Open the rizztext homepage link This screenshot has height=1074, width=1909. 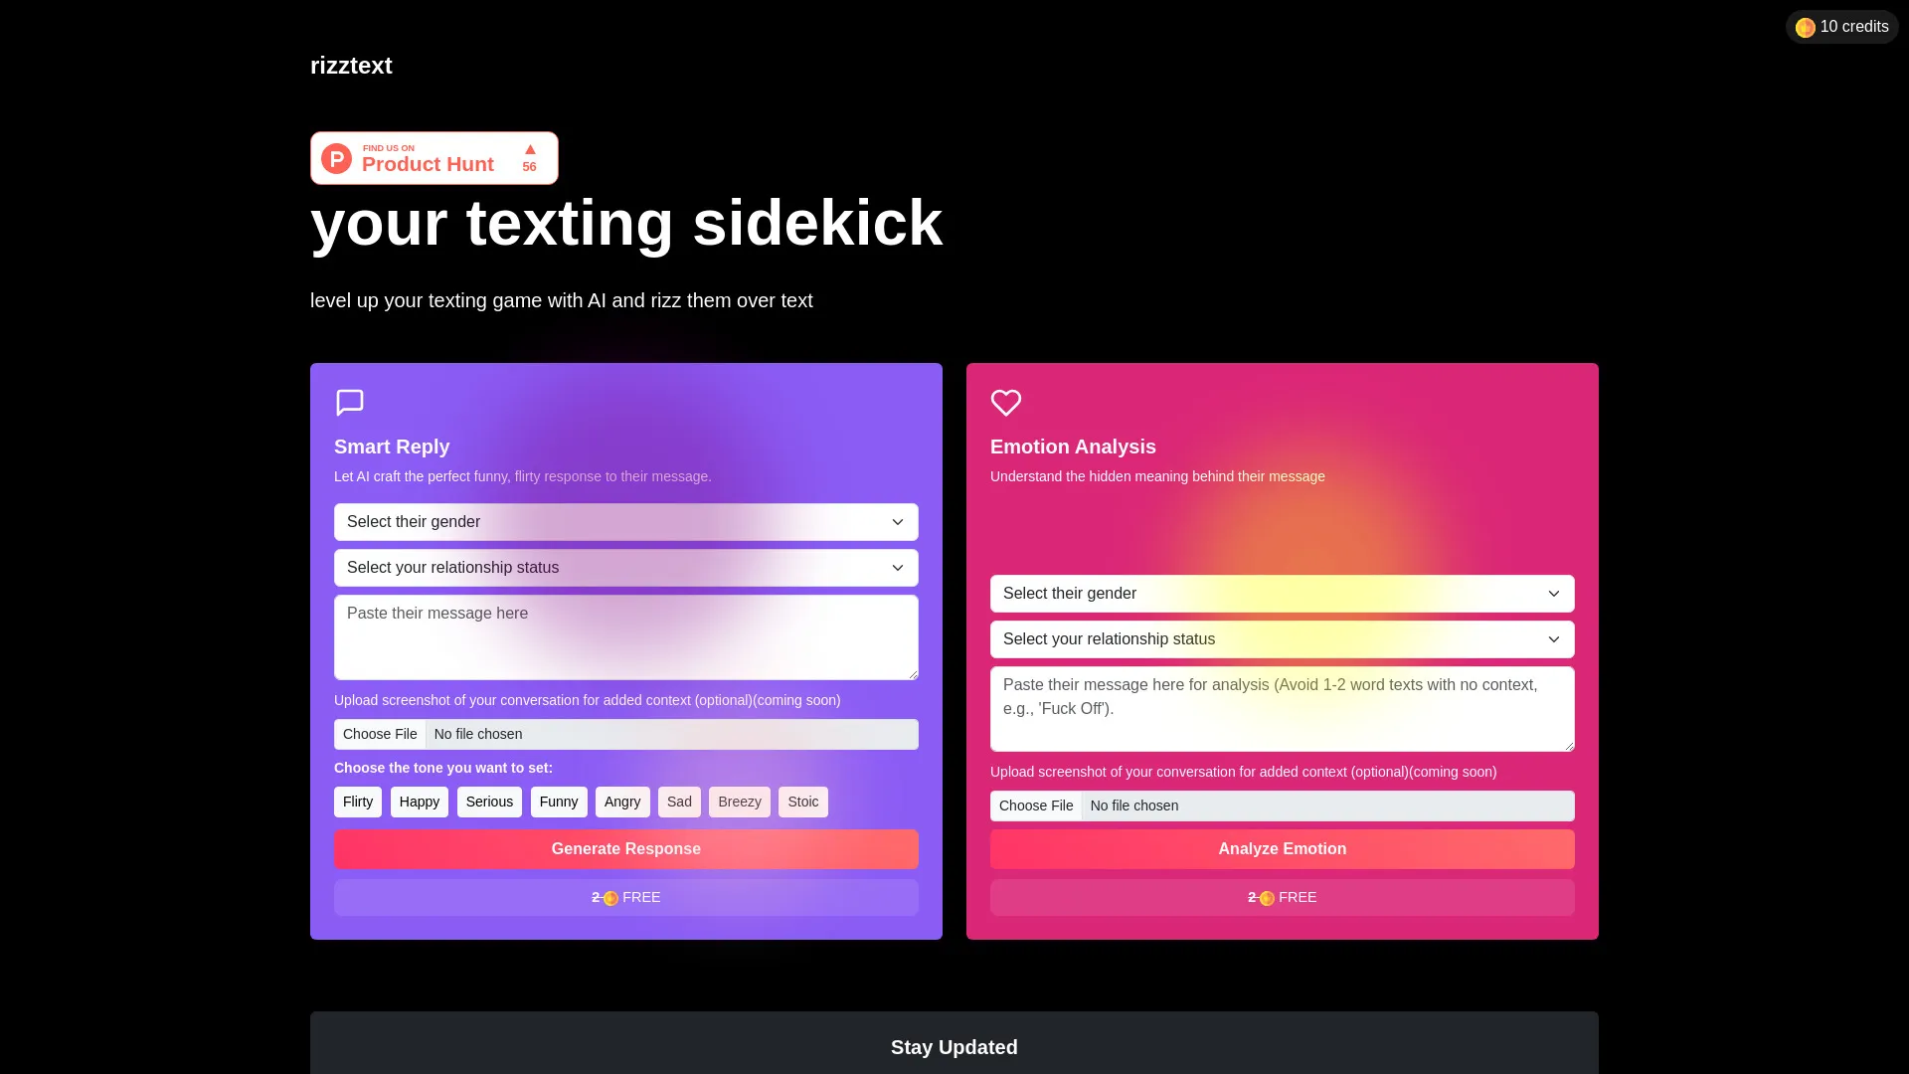[350, 65]
